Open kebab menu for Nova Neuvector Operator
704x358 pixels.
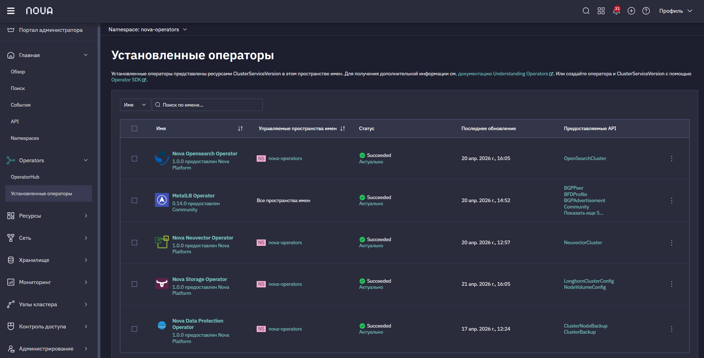pyautogui.click(x=672, y=243)
